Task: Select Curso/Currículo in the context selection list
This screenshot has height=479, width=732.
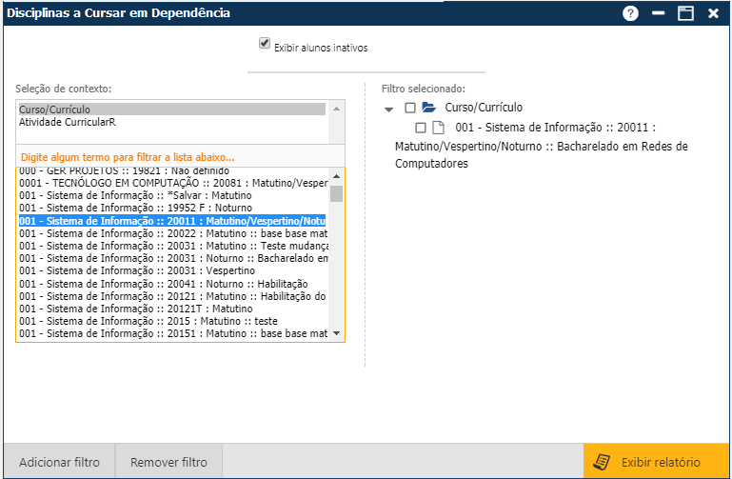Action: point(55,110)
